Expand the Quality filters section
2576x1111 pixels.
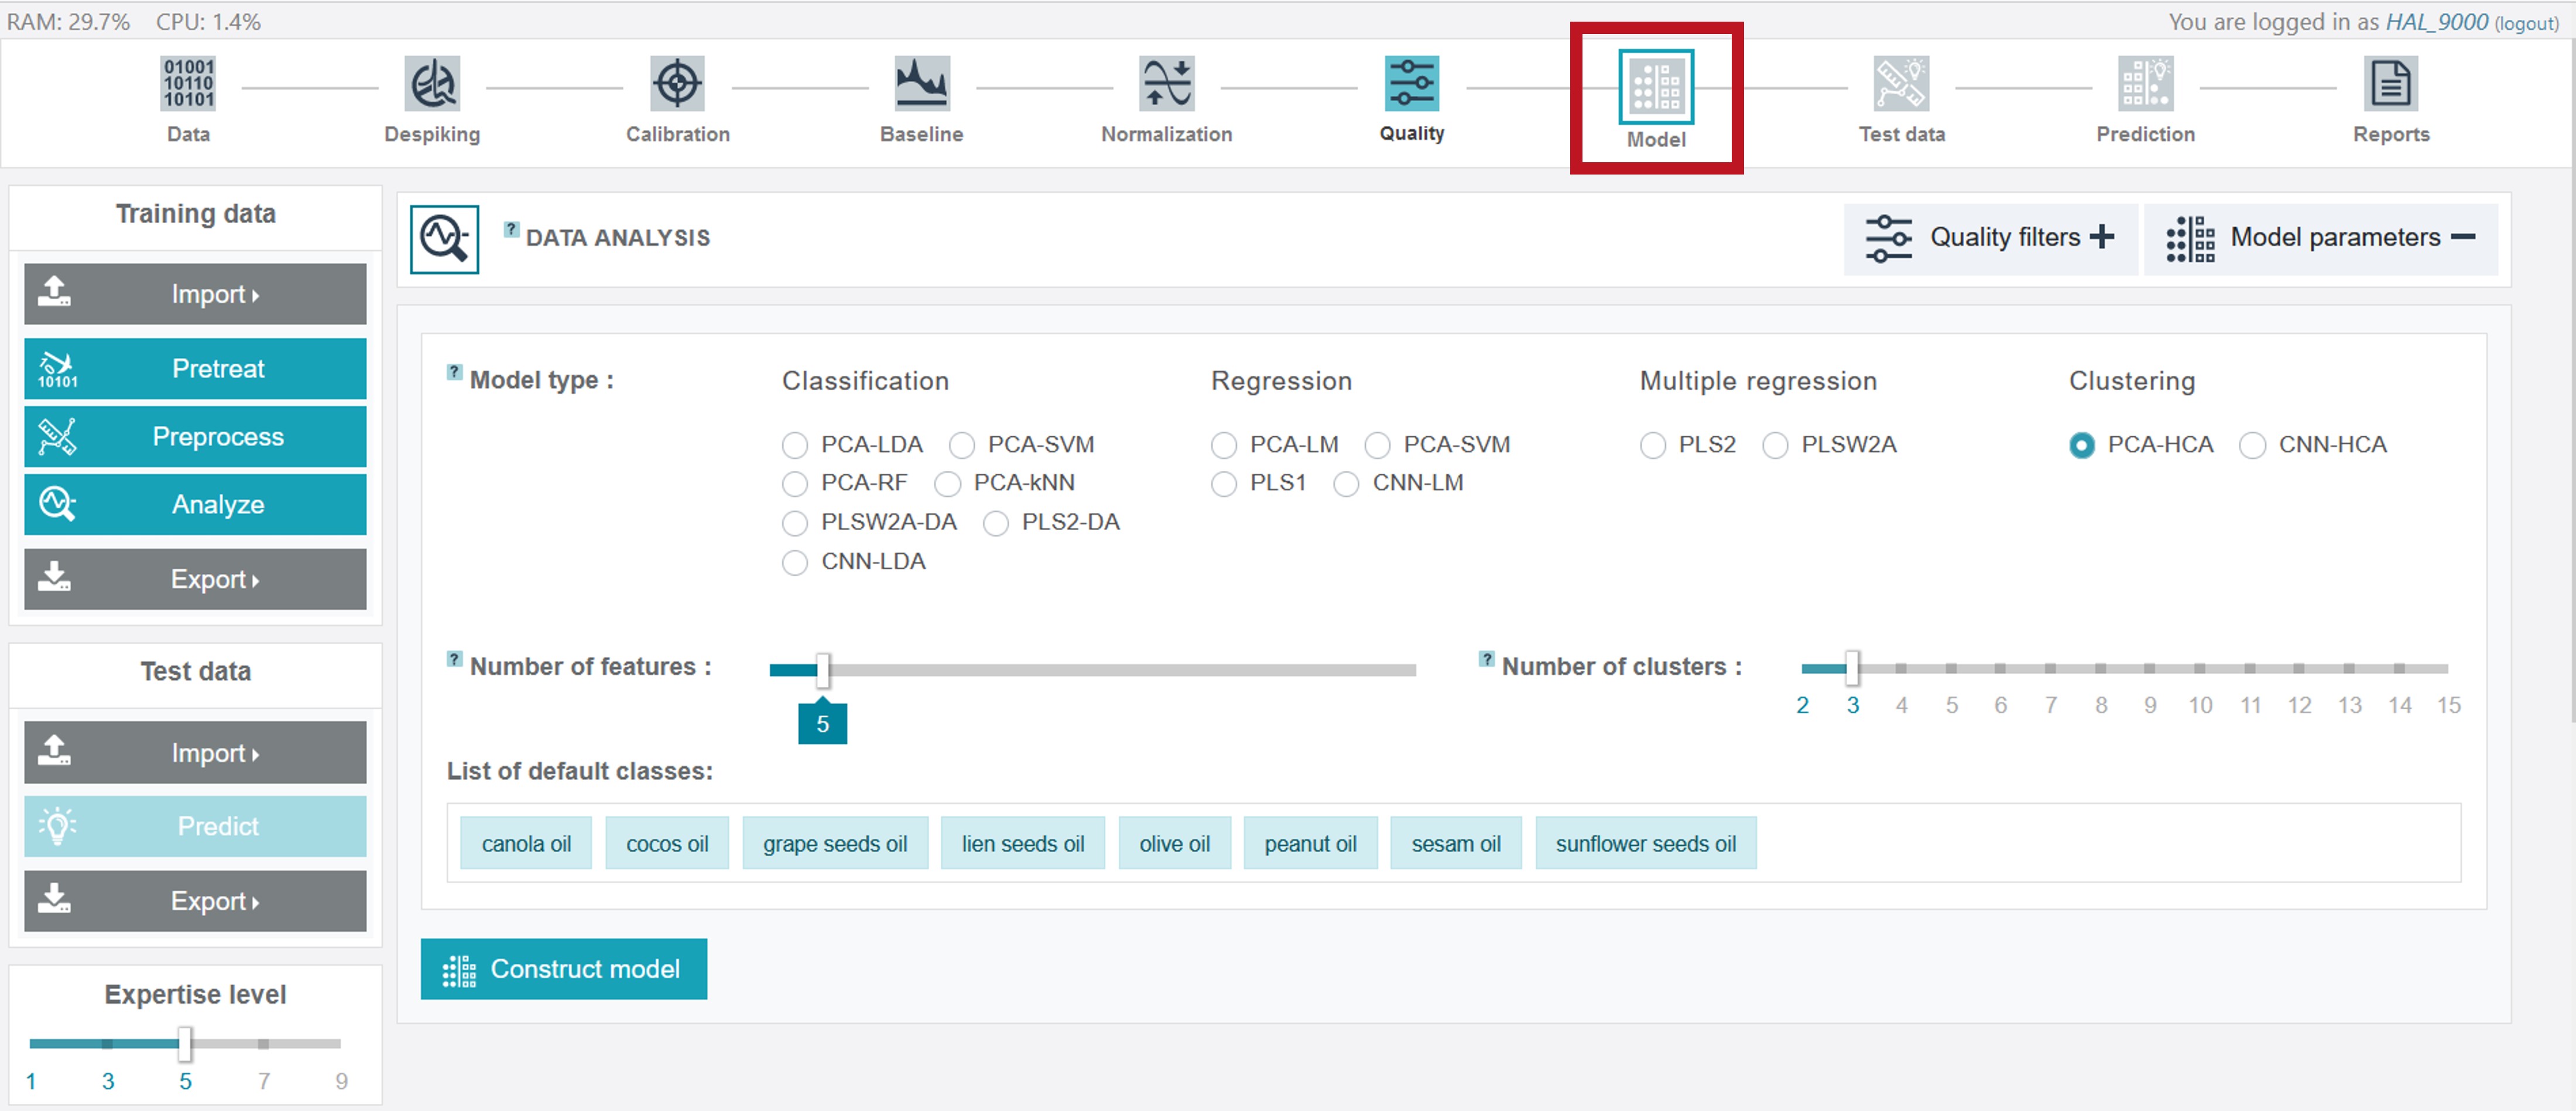pyautogui.click(x=1990, y=238)
